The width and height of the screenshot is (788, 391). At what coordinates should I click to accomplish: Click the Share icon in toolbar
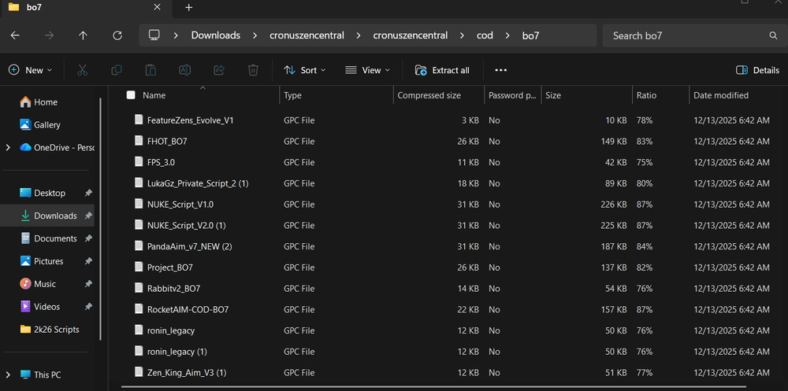pos(219,70)
